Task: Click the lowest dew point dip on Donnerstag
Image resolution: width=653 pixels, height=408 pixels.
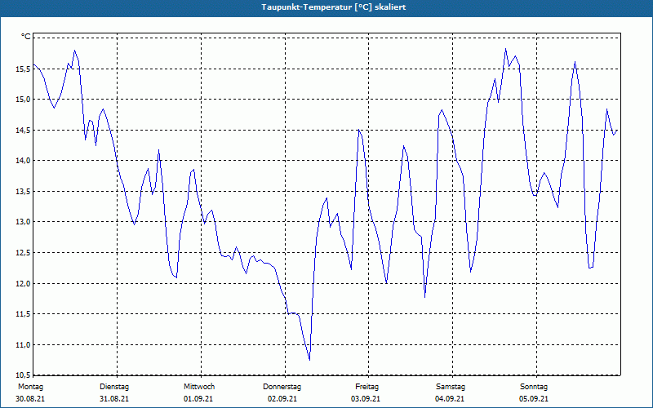Action: (309, 360)
